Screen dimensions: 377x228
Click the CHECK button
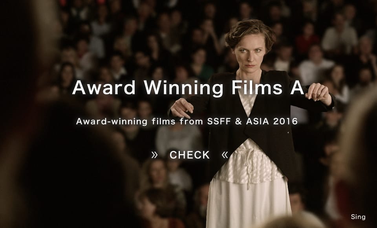(x=189, y=155)
